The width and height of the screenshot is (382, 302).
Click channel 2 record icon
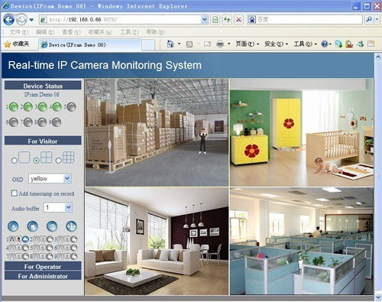(50, 239)
